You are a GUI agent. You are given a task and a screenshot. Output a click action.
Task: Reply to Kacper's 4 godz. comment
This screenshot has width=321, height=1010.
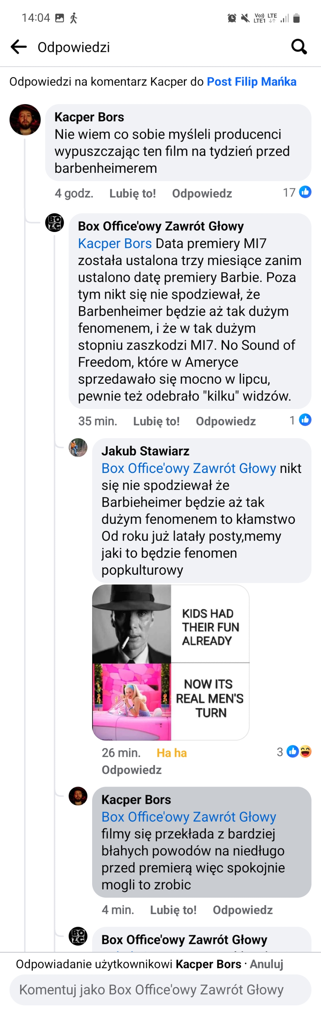point(202,193)
